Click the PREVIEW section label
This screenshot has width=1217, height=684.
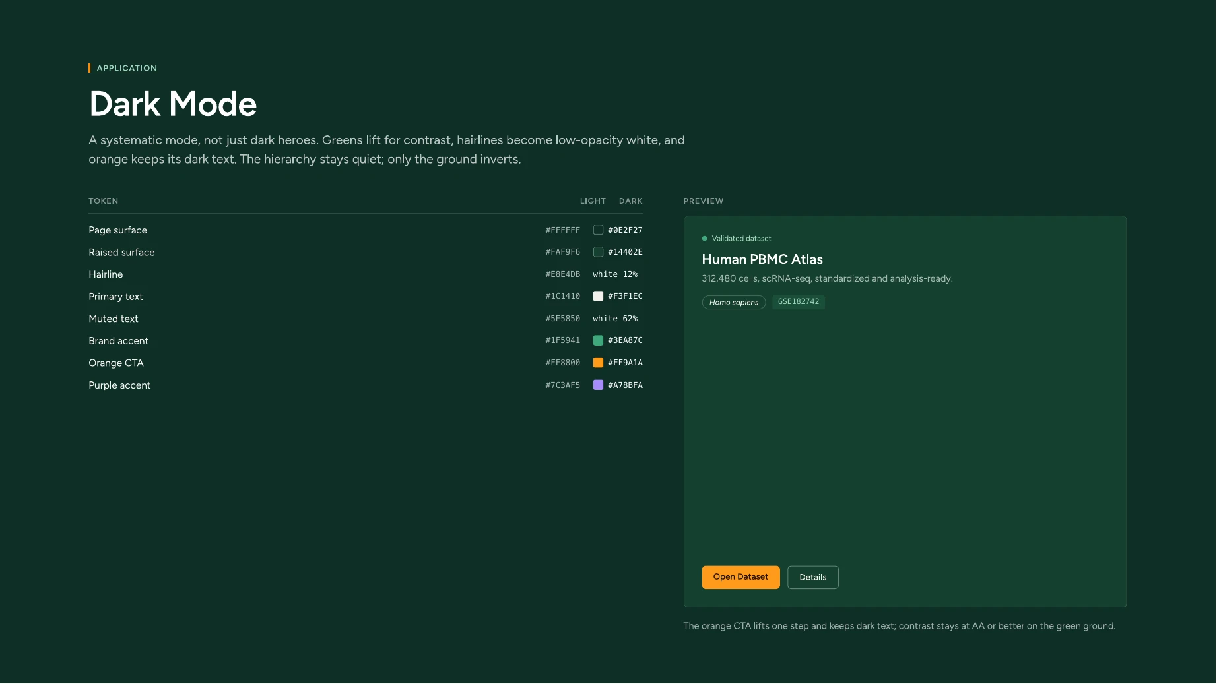(704, 201)
